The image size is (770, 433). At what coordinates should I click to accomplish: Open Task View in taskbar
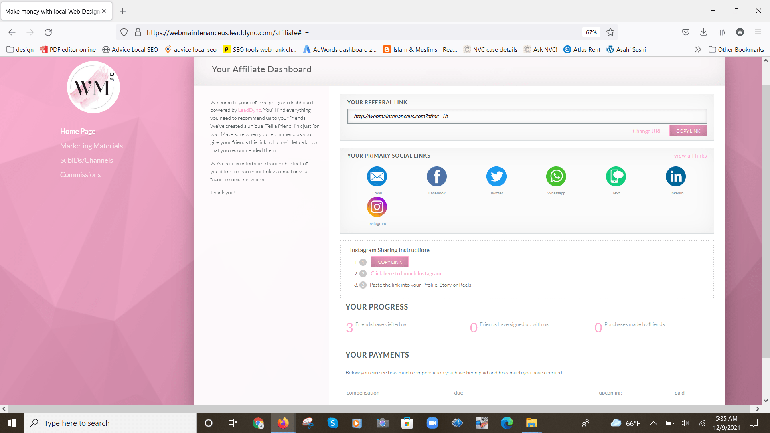[x=233, y=423]
